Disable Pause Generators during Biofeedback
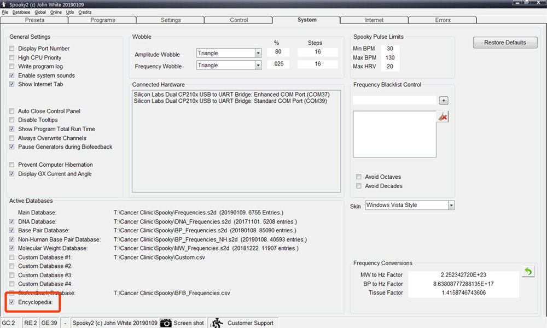This screenshot has width=547, height=328. pos(12,147)
